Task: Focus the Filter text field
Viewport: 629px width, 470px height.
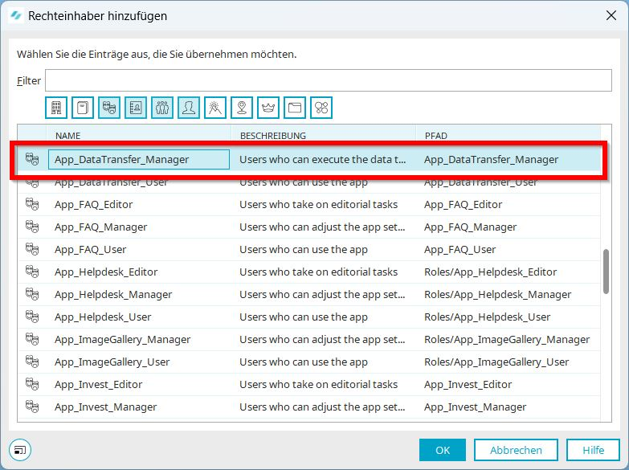Action: click(x=328, y=80)
